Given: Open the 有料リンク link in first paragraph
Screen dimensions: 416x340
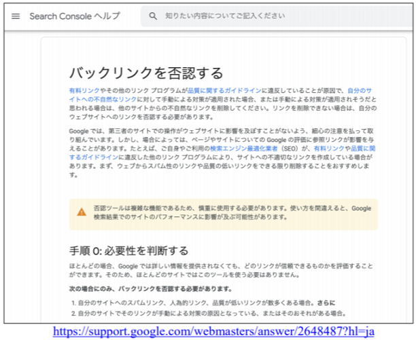Looking at the screenshot, I should (x=84, y=90).
